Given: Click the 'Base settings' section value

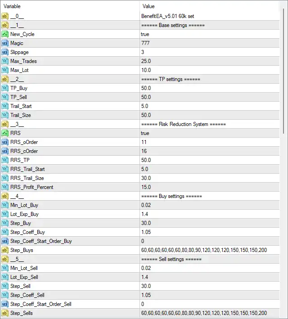Looking at the screenshot, I should 173,25.
